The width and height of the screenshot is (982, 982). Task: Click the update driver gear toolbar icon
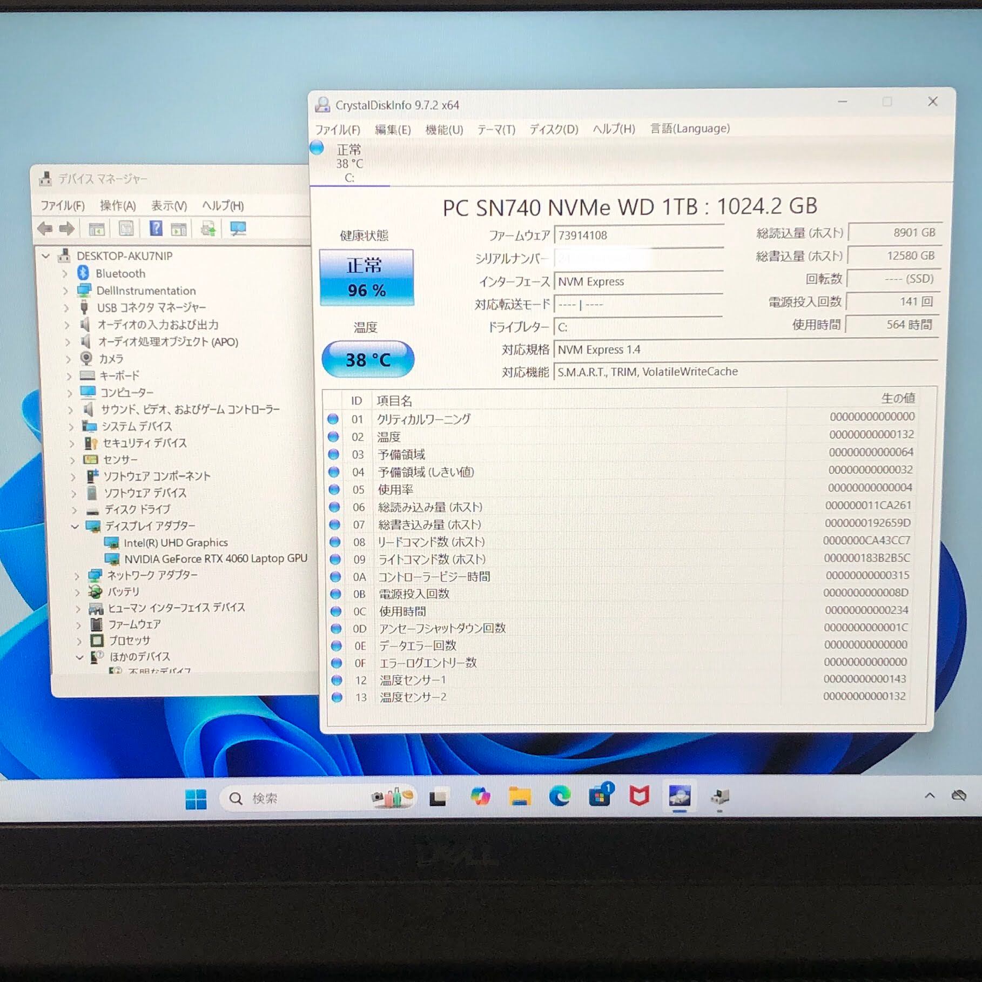(208, 229)
